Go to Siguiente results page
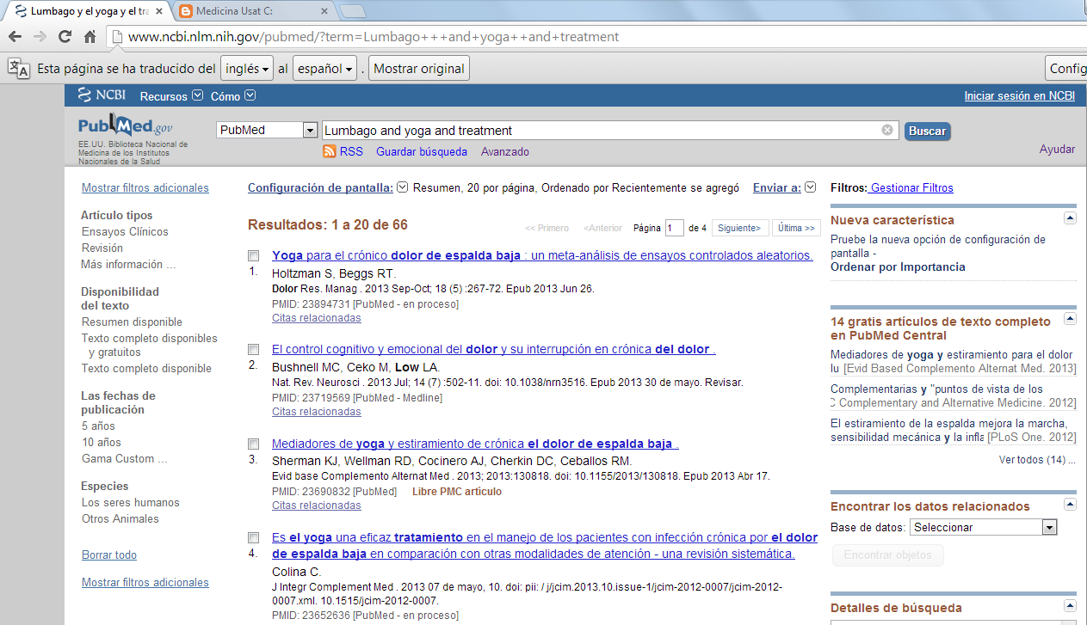Viewport: 1087px width, 625px height. (x=740, y=228)
